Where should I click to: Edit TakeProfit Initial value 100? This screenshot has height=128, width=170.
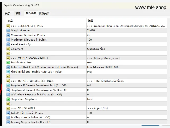(x=127, y=113)
